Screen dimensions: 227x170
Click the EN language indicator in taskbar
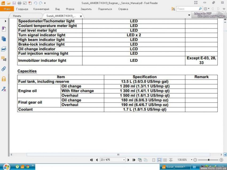point(194,167)
